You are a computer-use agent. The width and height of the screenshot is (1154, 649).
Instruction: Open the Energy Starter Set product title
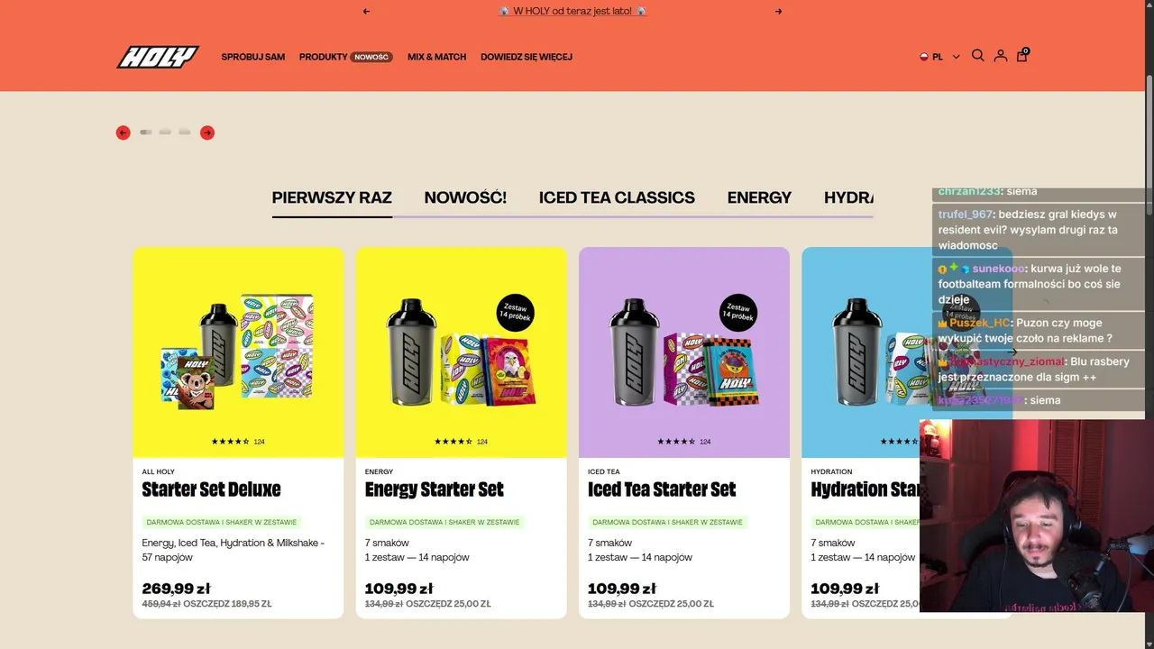(x=435, y=489)
